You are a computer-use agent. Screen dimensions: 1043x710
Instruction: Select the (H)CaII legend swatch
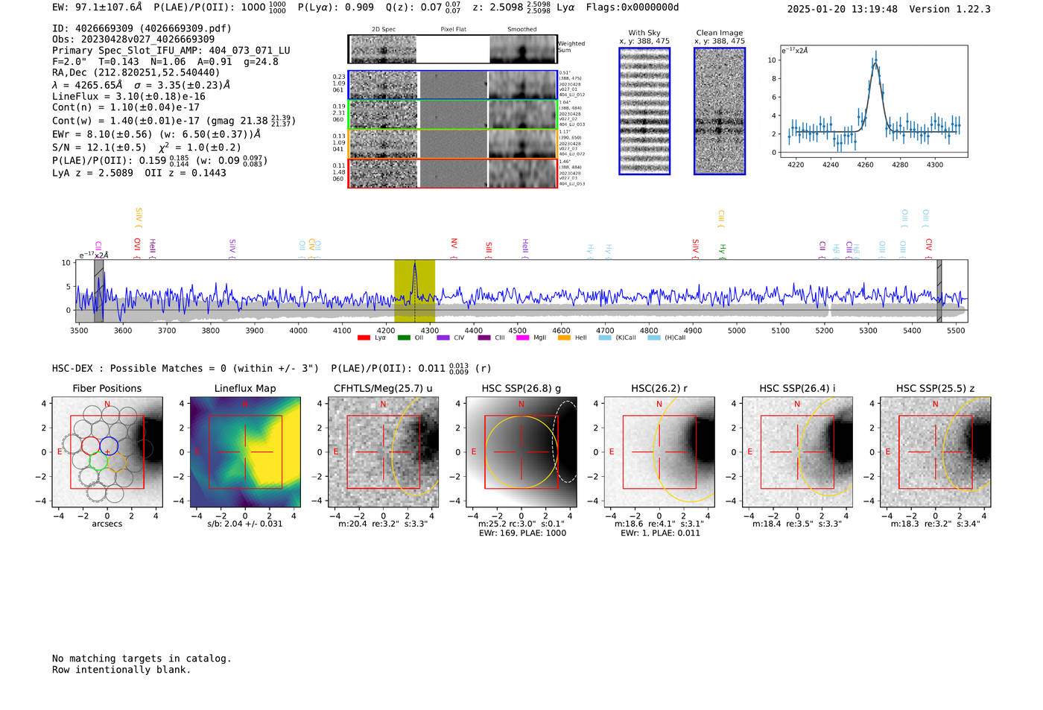point(654,338)
